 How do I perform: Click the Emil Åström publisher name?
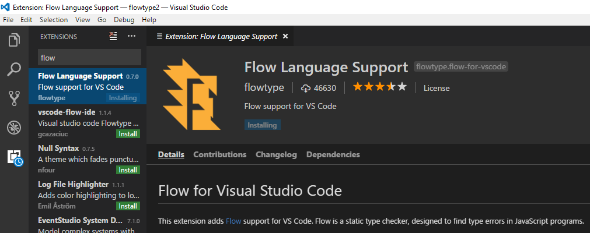click(57, 206)
